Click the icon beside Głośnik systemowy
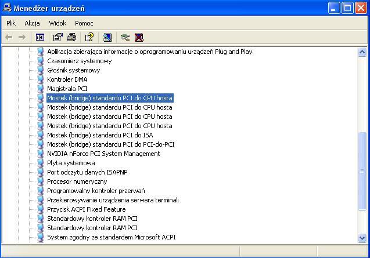370x258 pixels. (40, 70)
